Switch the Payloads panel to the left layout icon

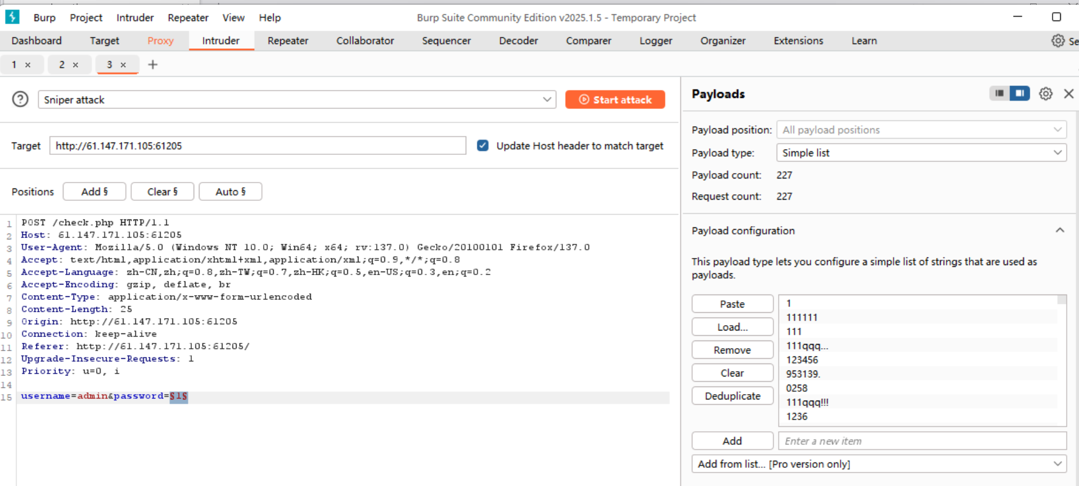(1000, 93)
